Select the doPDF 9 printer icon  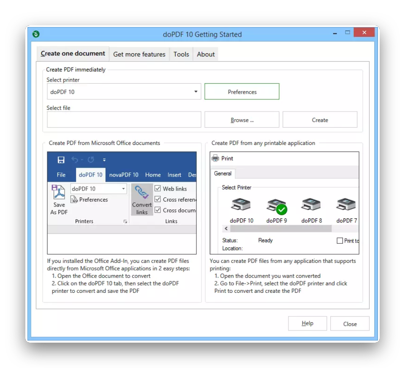pyautogui.click(x=277, y=206)
